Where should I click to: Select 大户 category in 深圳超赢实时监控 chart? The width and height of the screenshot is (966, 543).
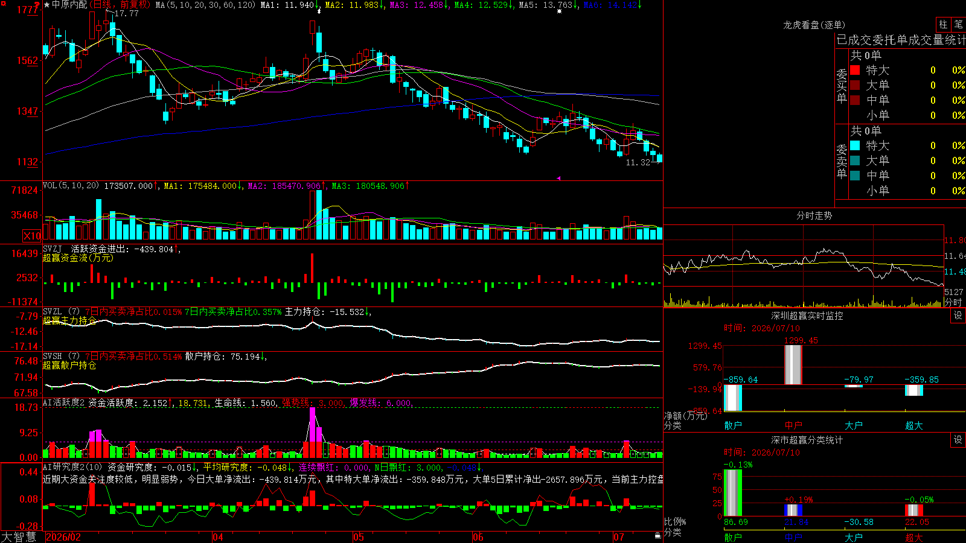click(x=854, y=425)
